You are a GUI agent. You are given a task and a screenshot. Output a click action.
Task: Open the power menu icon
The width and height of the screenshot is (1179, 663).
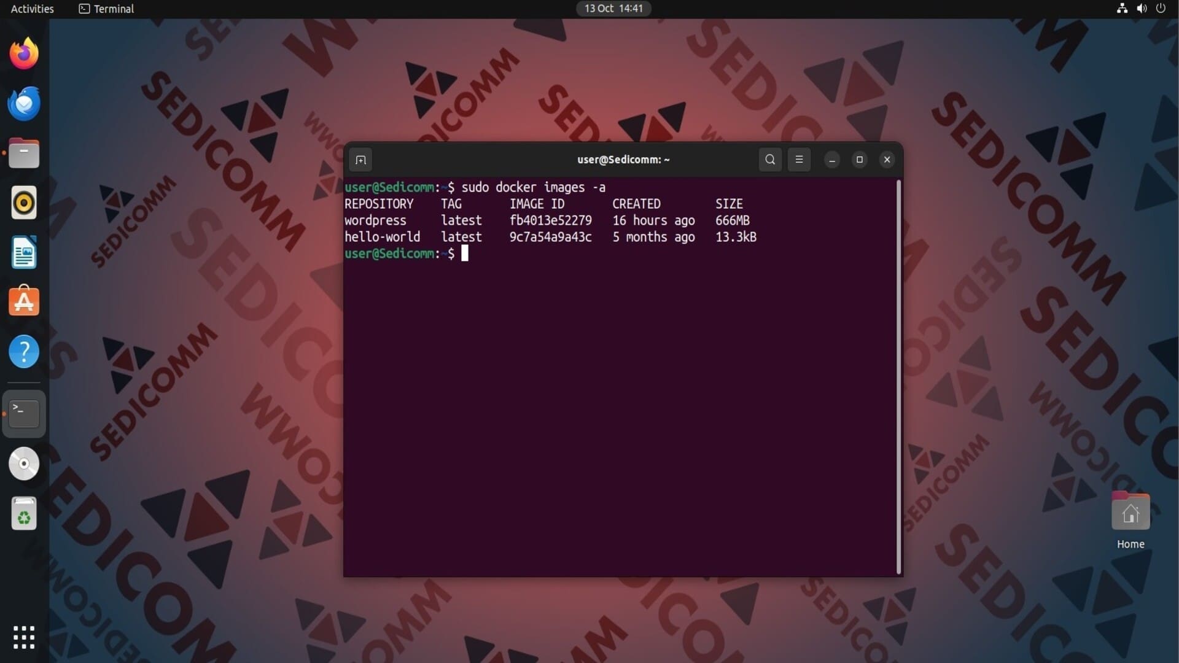(x=1161, y=9)
